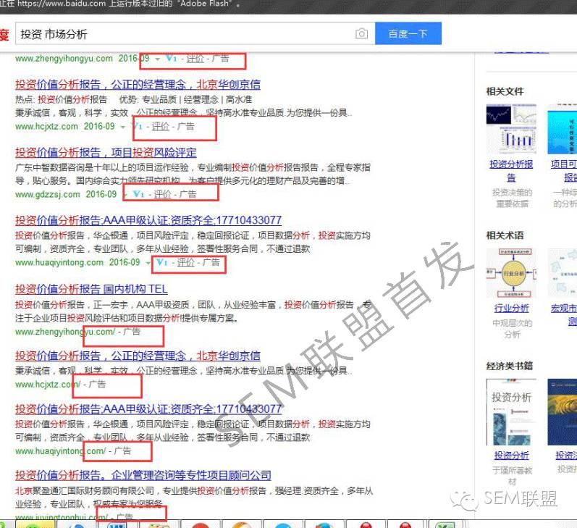Open second AAA甲级认证 result above huaqiyintong.com/
Image resolution: width=577 pixels, height=528 pixels.
148,408
